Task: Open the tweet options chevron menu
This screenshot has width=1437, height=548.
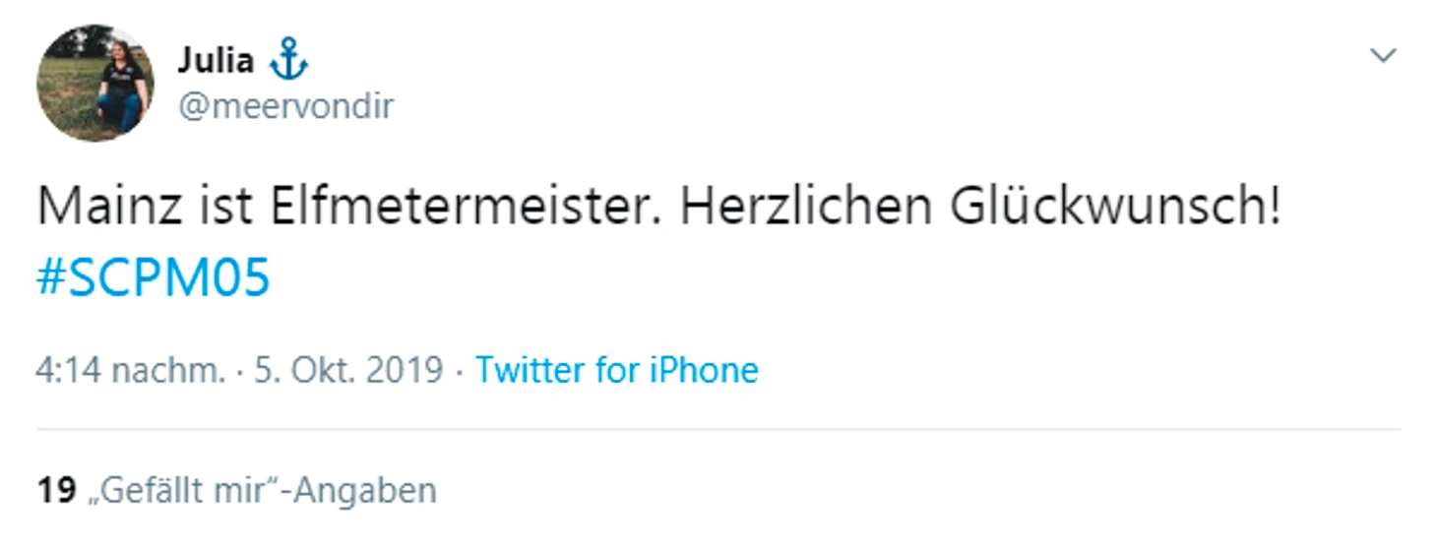Action: tap(1383, 56)
